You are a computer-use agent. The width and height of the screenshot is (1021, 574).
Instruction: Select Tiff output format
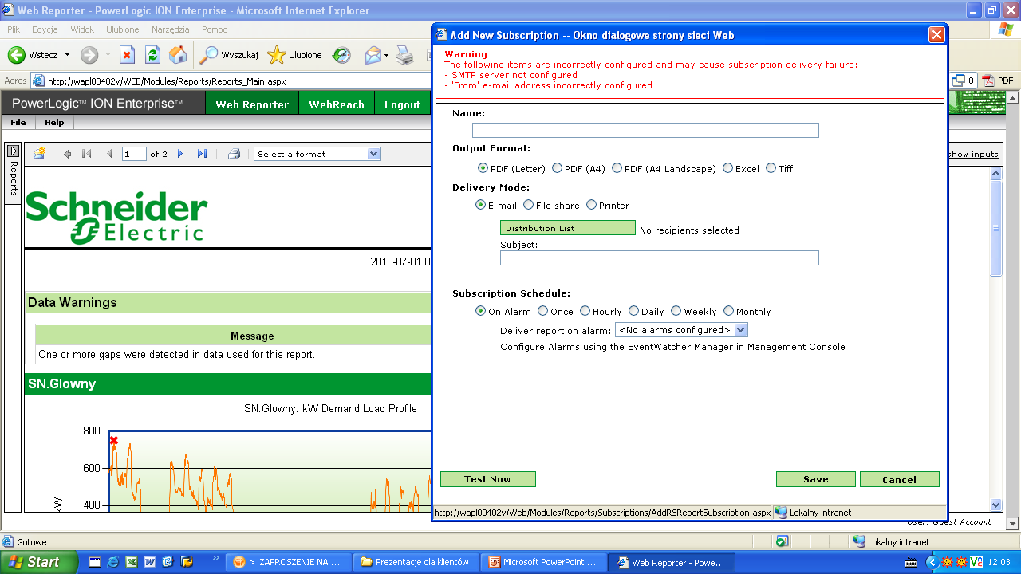click(x=771, y=168)
